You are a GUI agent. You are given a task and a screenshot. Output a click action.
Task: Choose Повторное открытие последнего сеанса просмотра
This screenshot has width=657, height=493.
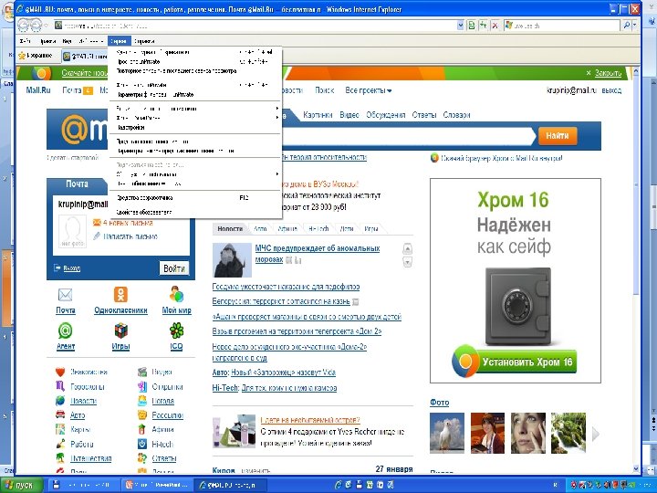[195, 71]
